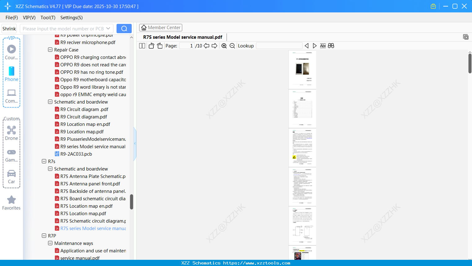Click the binoculars search icon
Image resolution: width=472 pixels, height=266 pixels.
[331, 46]
